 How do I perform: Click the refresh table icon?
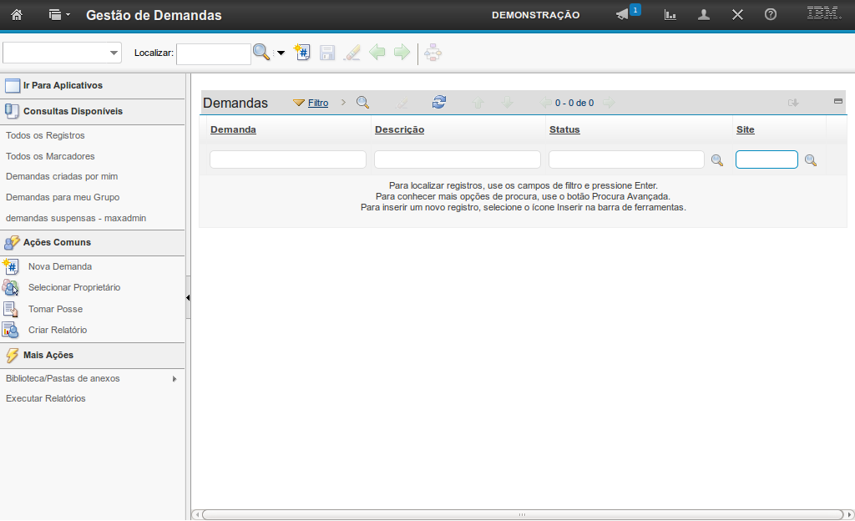(x=439, y=102)
